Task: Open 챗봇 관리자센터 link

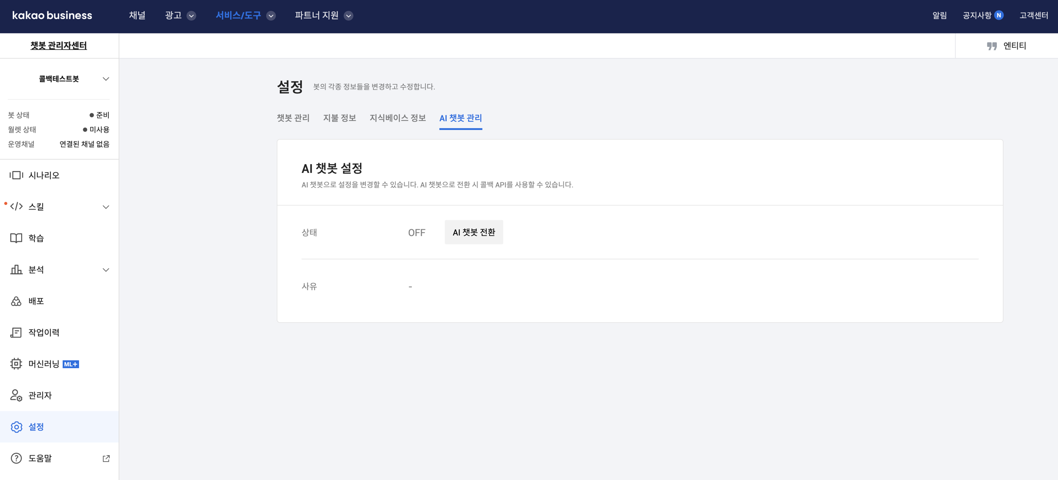Action: click(59, 45)
